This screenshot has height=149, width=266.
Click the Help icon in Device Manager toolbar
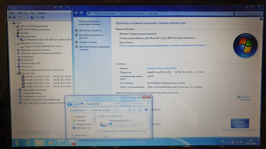click(32, 17)
